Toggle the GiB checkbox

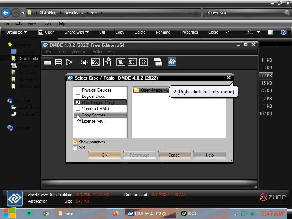pos(75,148)
